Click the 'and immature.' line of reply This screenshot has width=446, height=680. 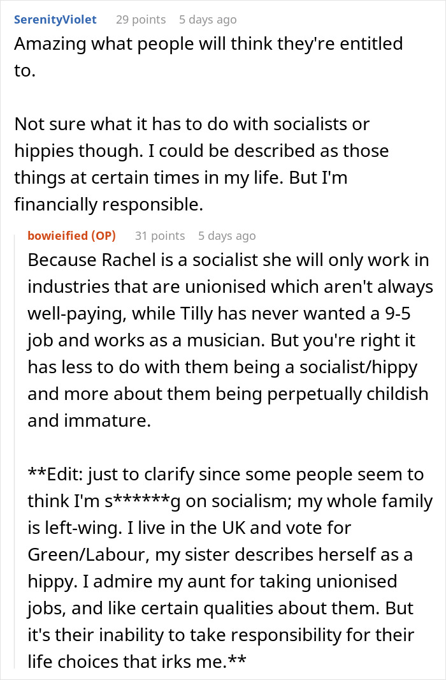(89, 420)
